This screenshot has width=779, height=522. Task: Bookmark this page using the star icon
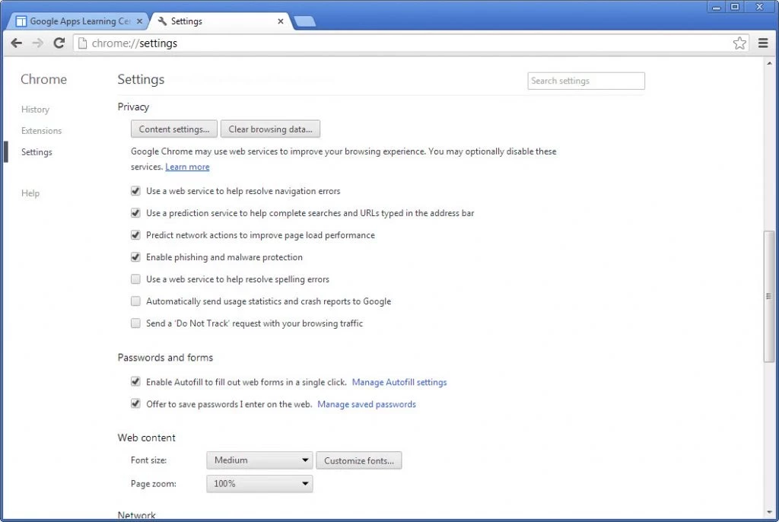point(739,43)
